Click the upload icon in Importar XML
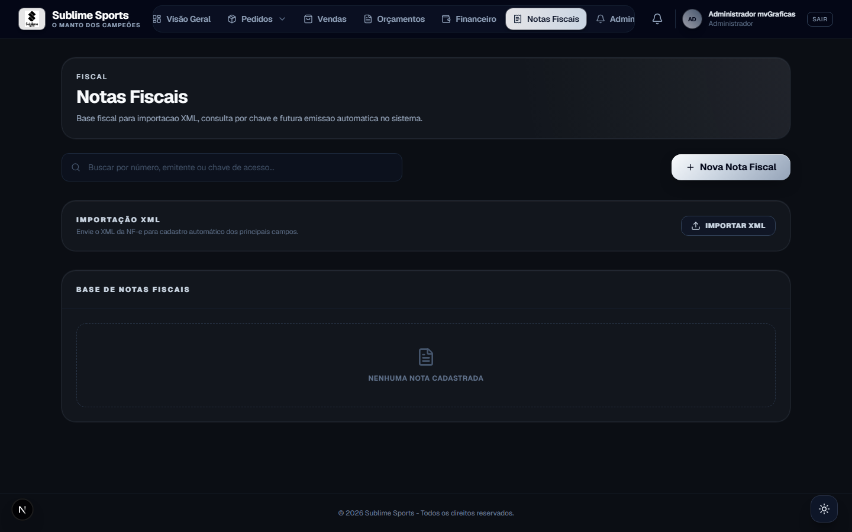 (696, 226)
